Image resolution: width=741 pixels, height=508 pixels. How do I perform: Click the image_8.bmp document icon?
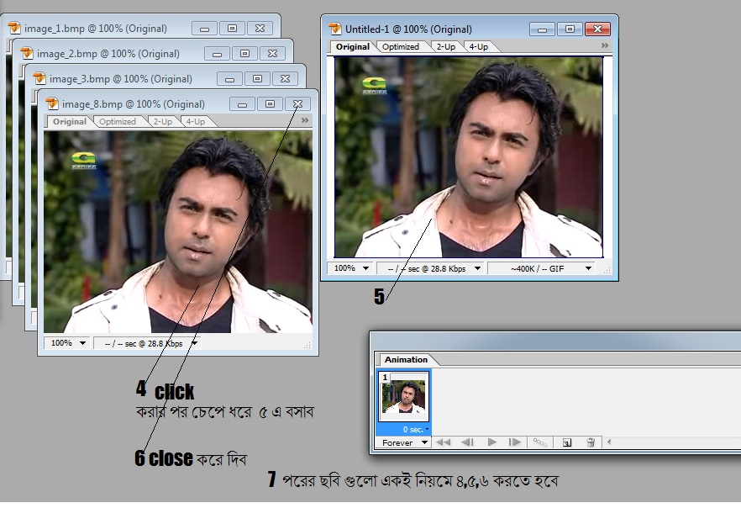point(52,103)
